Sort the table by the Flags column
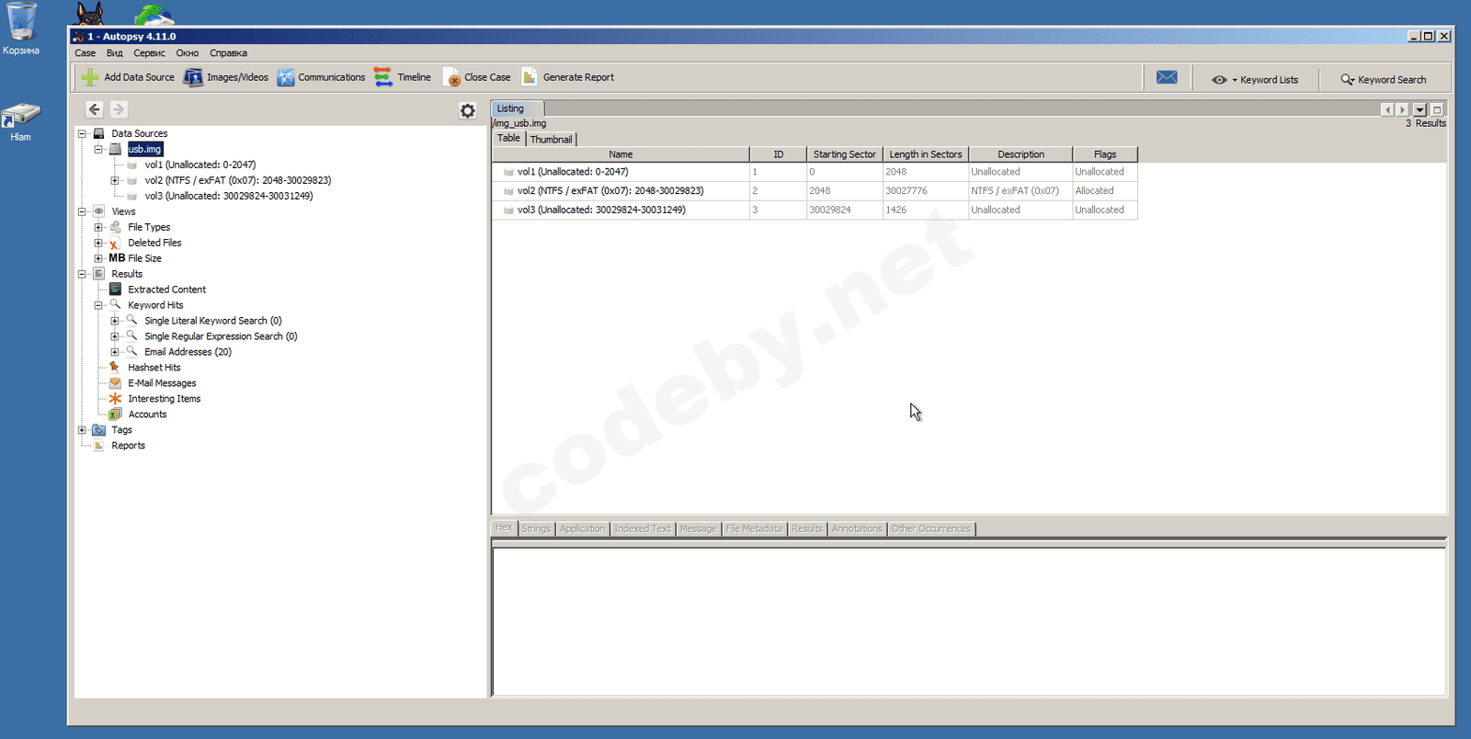The height and width of the screenshot is (739, 1471). pyautogui.click(x=1105, y=154)
